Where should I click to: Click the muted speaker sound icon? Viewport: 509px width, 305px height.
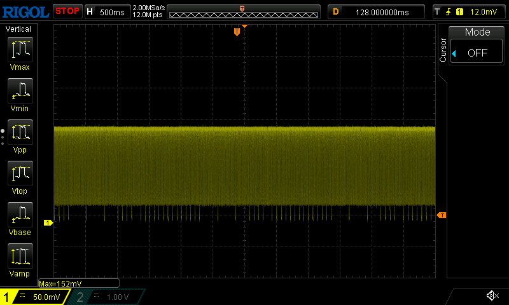point(492,295)
